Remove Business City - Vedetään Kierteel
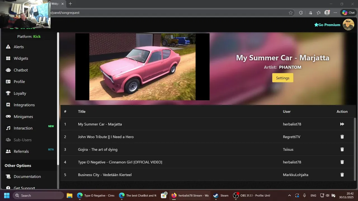This screenshot has height=201, width=358. (342, 175)
